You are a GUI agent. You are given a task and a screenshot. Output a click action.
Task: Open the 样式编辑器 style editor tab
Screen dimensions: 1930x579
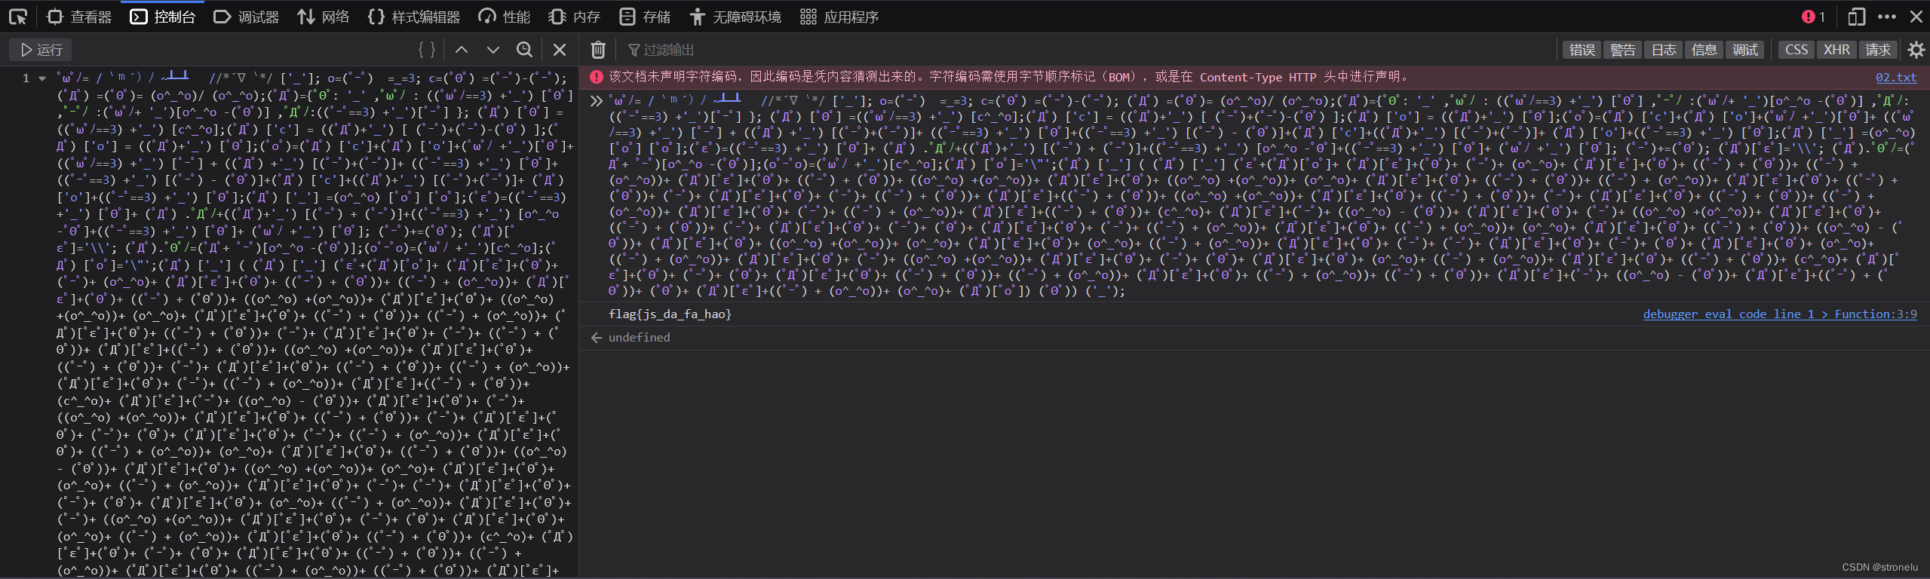[x=413, y=17]
